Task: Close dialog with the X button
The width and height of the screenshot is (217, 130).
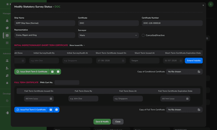Action: [x=203, y=5]
